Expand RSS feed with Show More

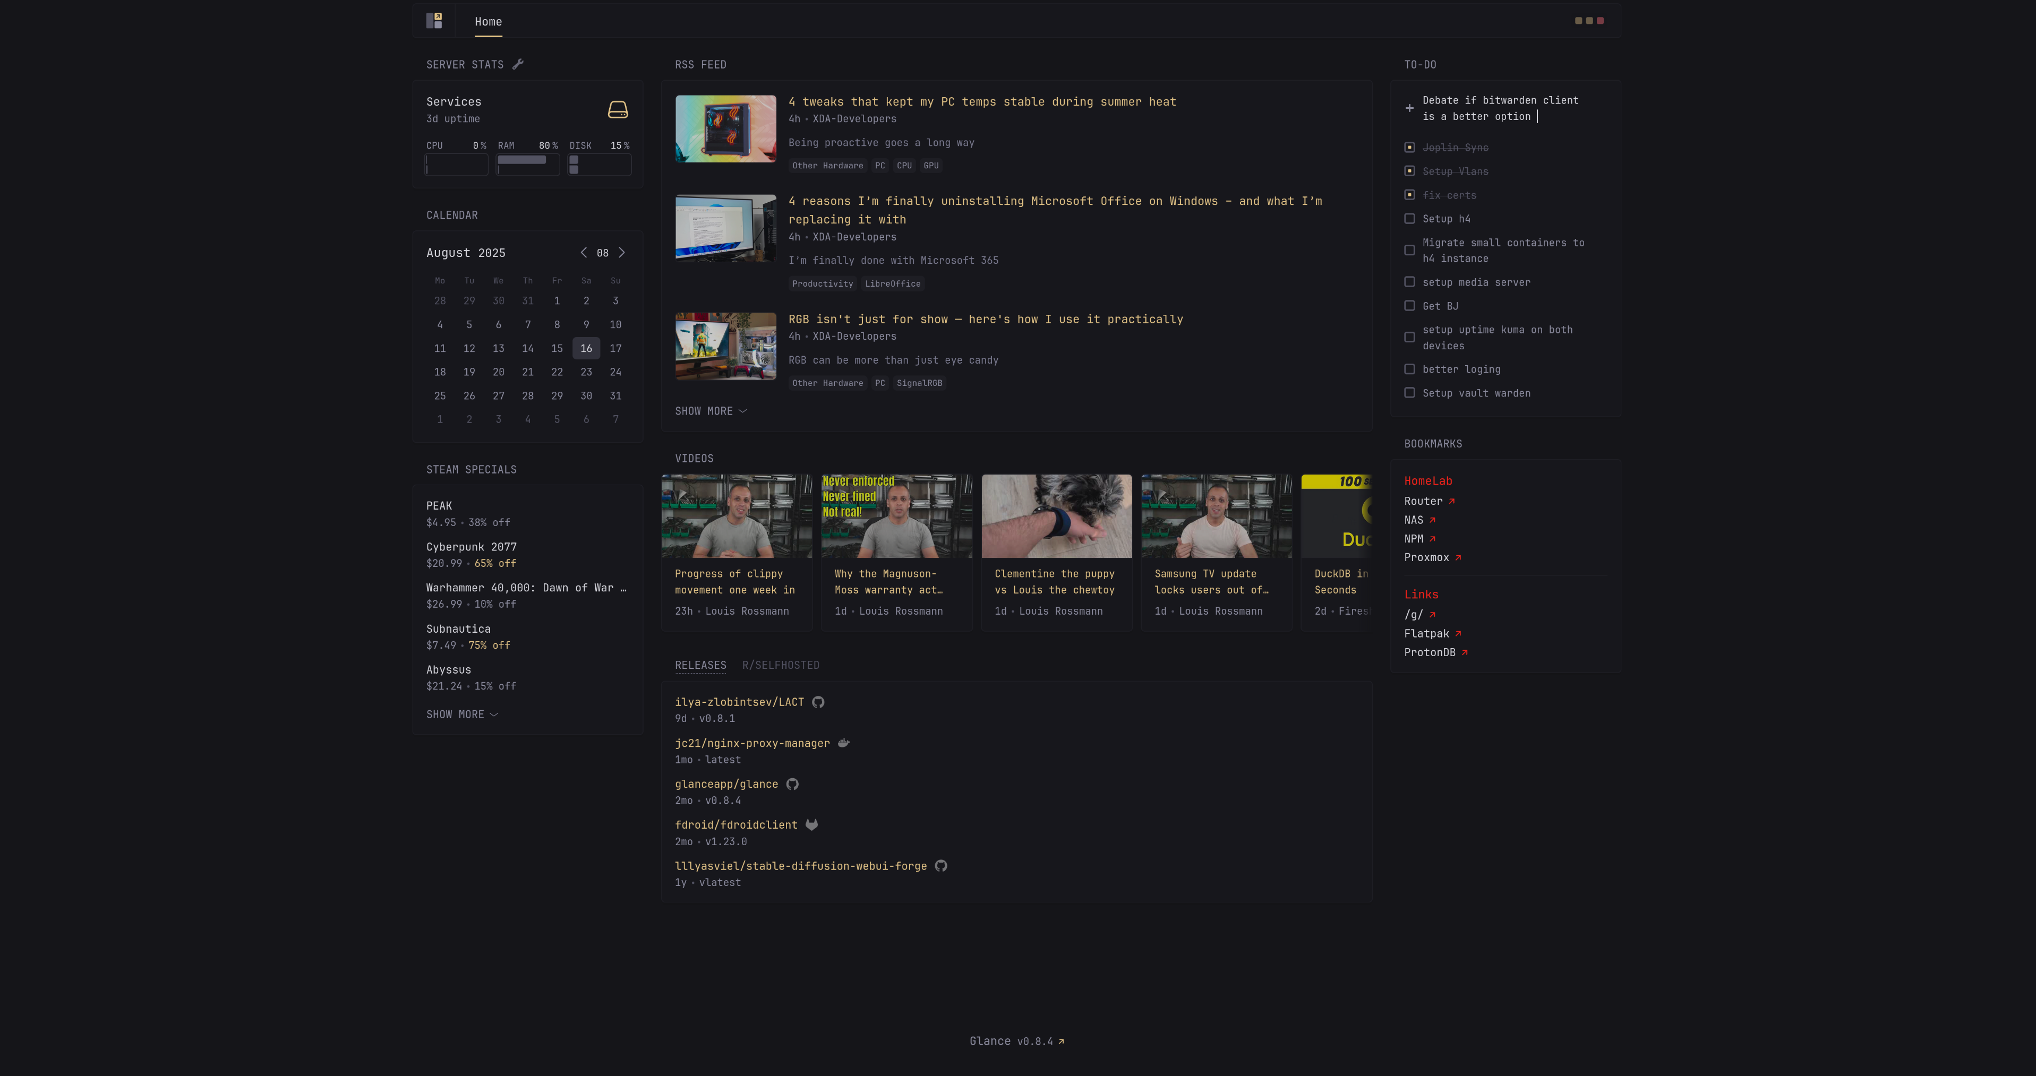(710, 411)
